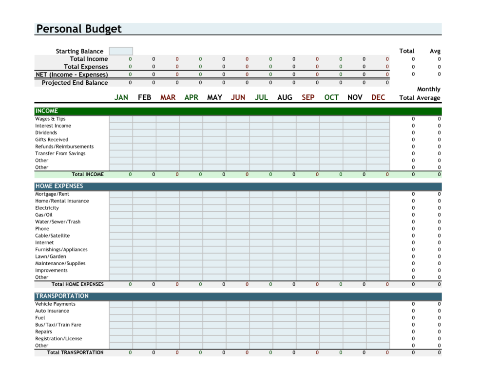Click the Total TRANSPORTATION row label

coord(75,352)
